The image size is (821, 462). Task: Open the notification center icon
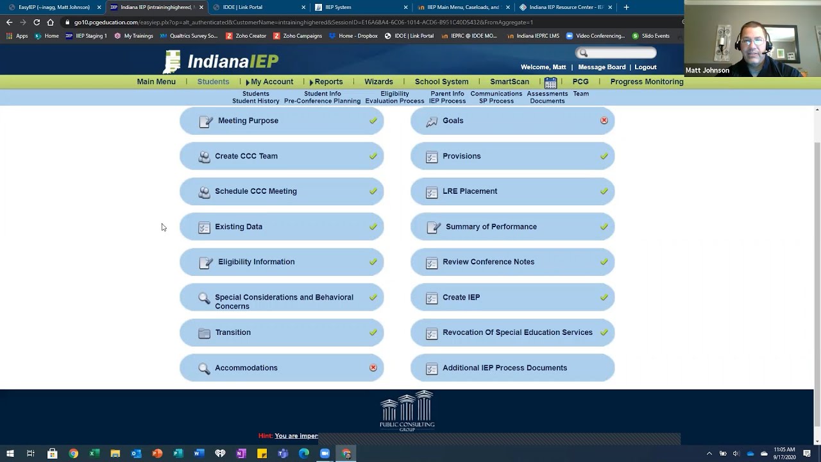[x=807, y=454]
